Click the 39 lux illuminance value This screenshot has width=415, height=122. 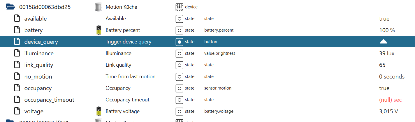pyautogui.click(x=387, y=53)
